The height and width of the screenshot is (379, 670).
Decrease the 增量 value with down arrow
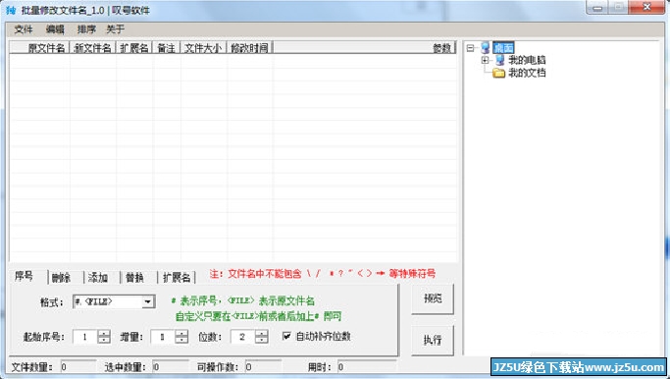click(x=181, y=340)
